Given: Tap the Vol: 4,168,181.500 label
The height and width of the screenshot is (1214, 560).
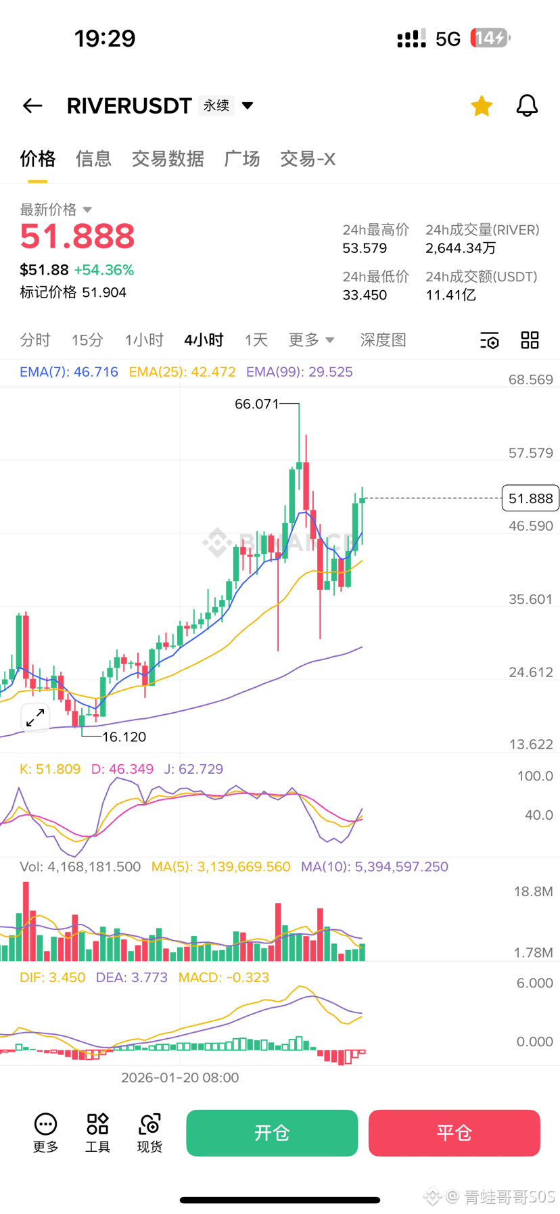Looking at the screenshot, I should pyautogui.click(x=80, y=866).
